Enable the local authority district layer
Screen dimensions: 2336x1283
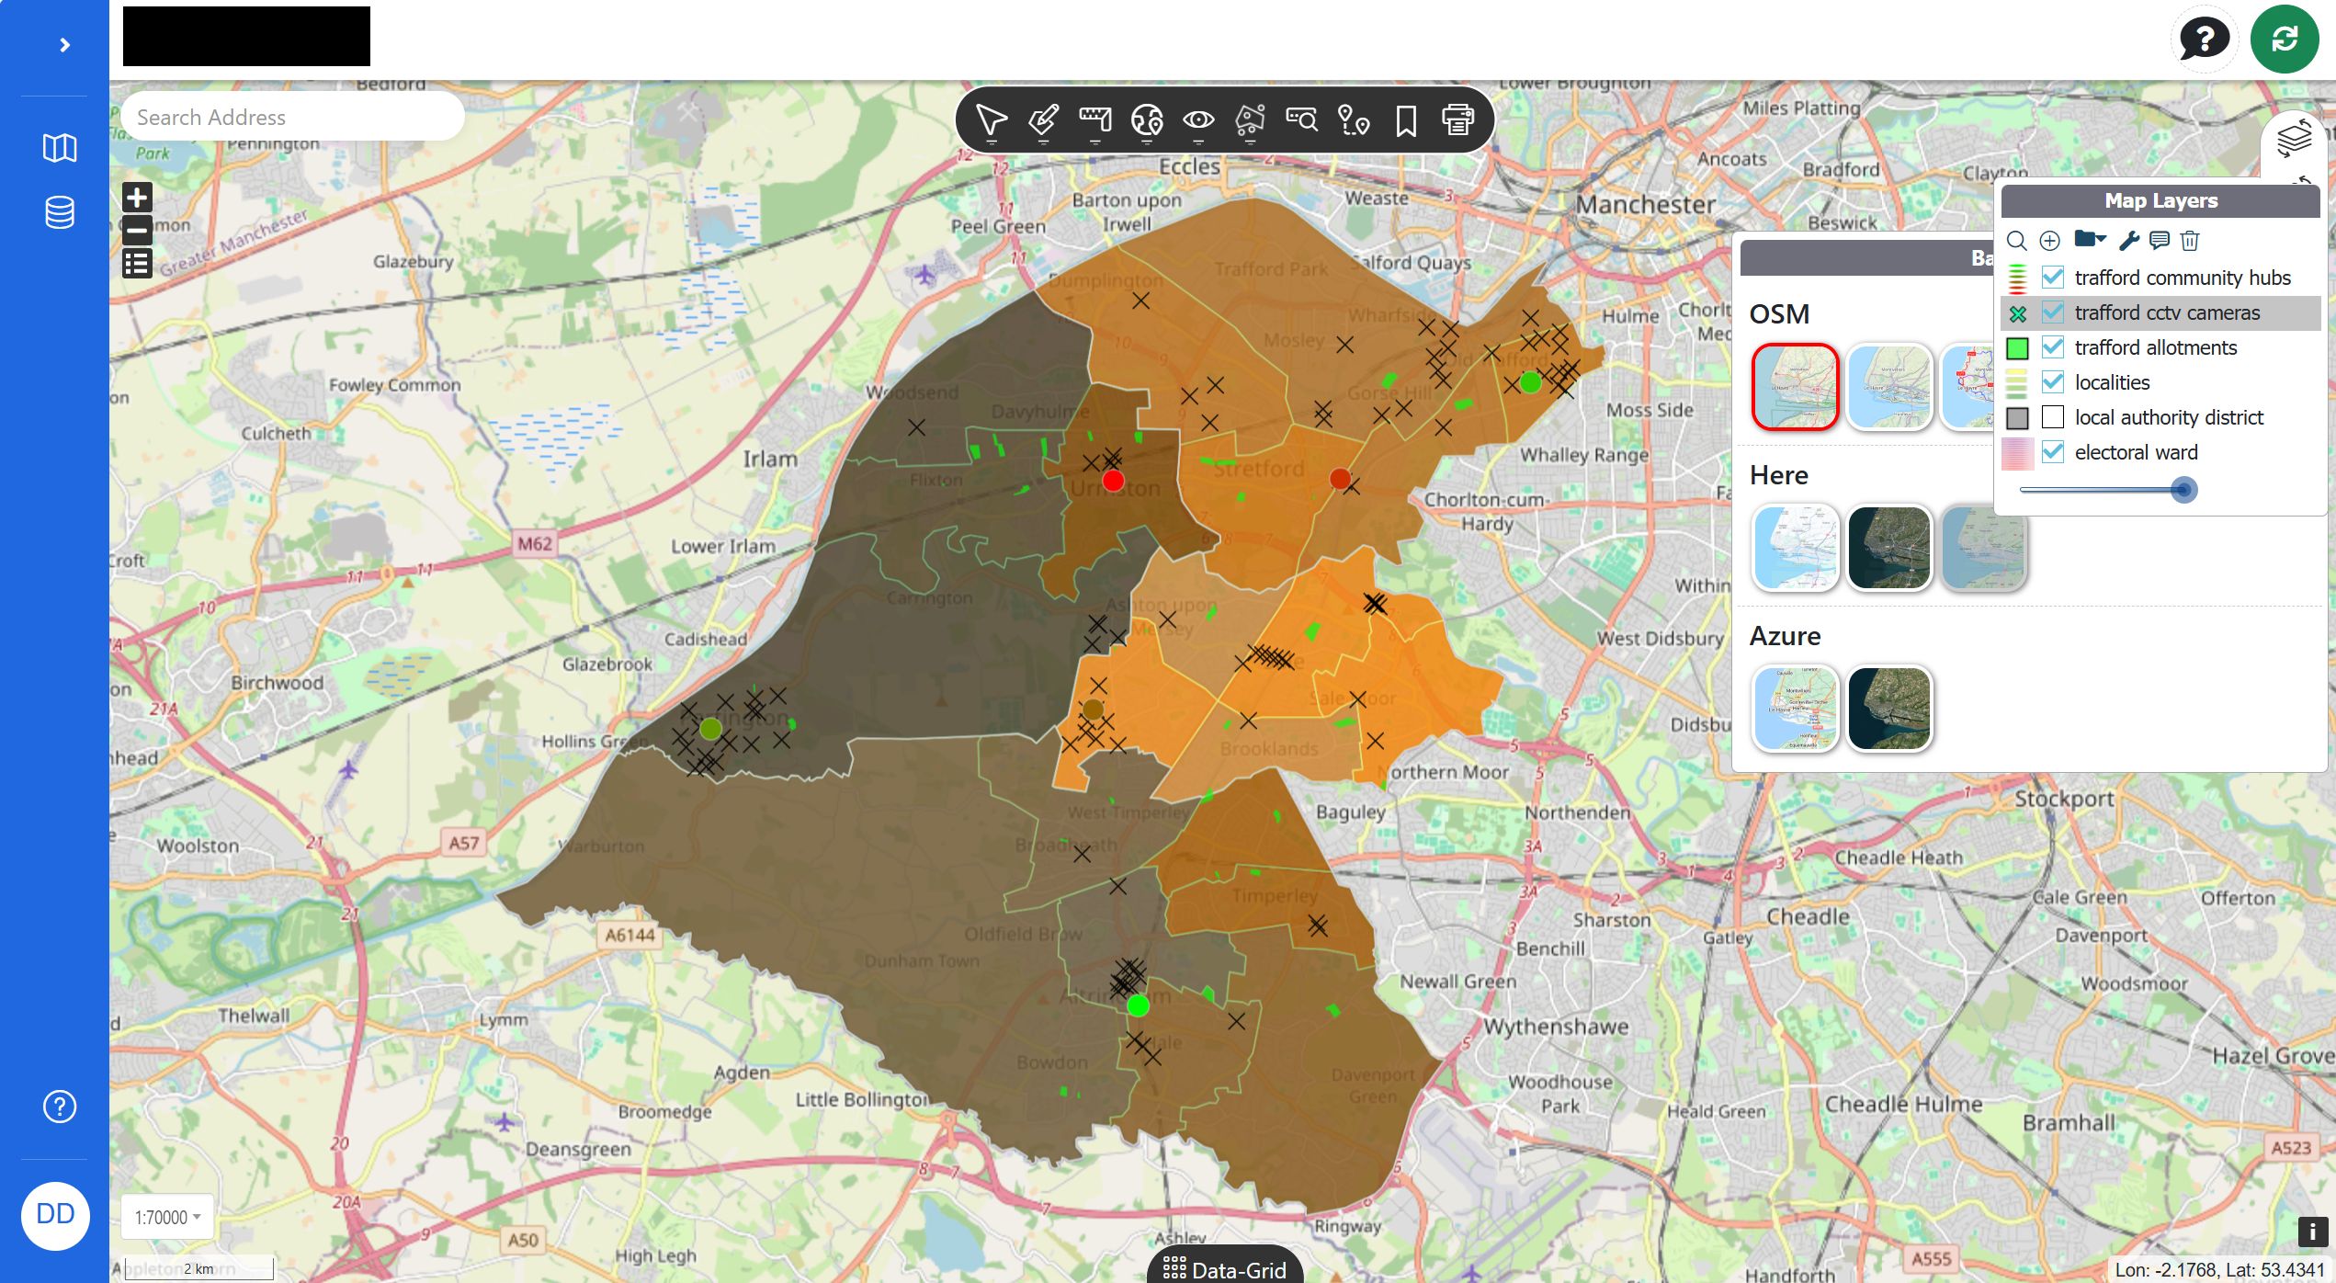click(2052, 417)
